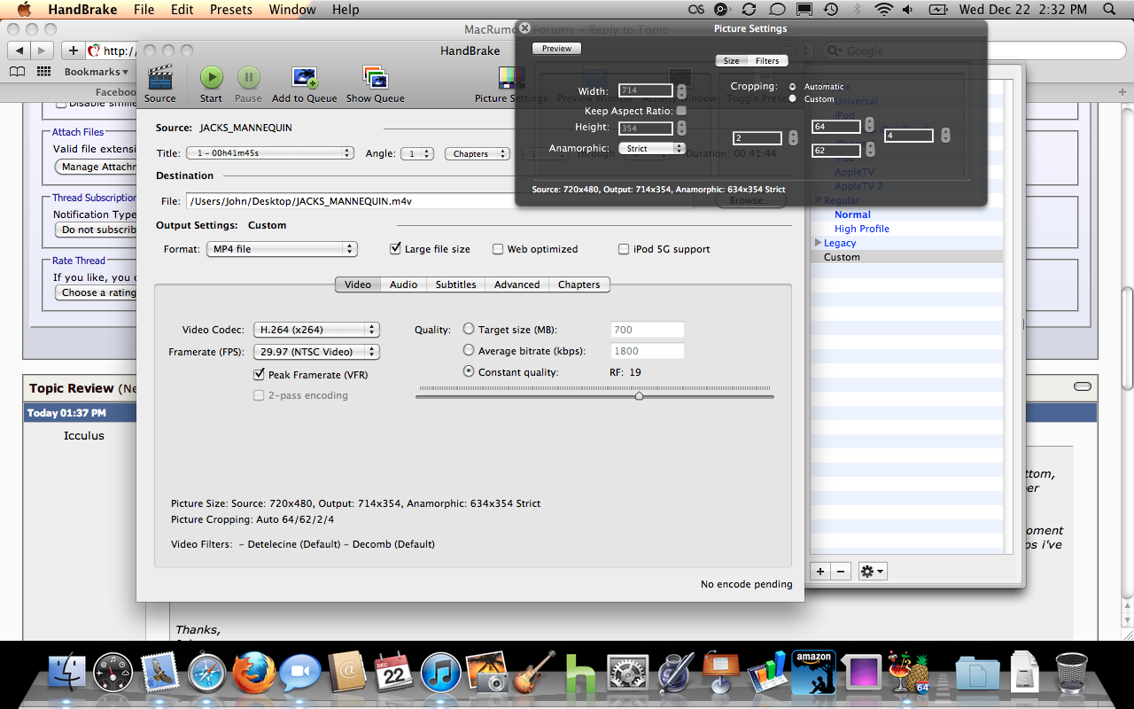Click the Add to Queue icon
Screen dimensions: 1134x709
point(304,78)
